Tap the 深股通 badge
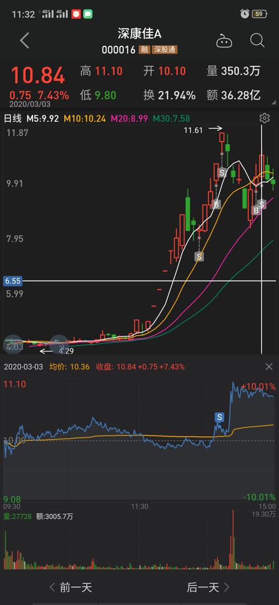This screenshot has width=279, height=605. (165, 50)
